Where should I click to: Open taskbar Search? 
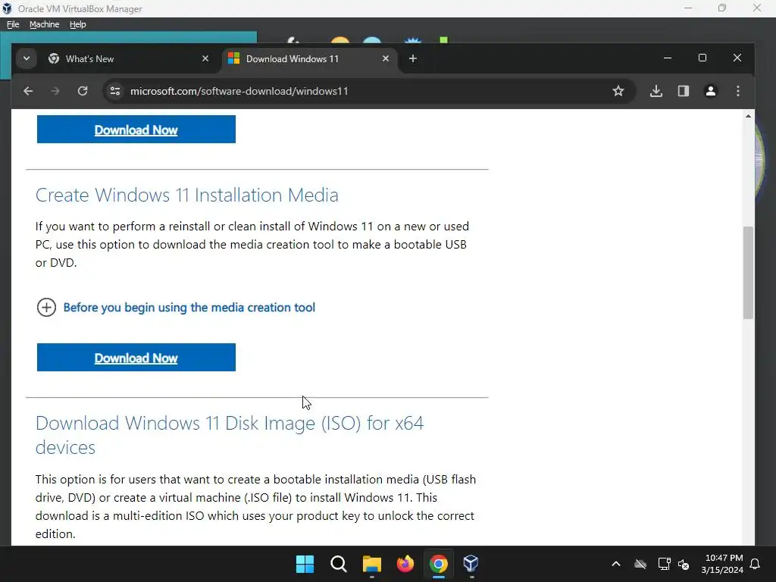click(x=339, y=564)
